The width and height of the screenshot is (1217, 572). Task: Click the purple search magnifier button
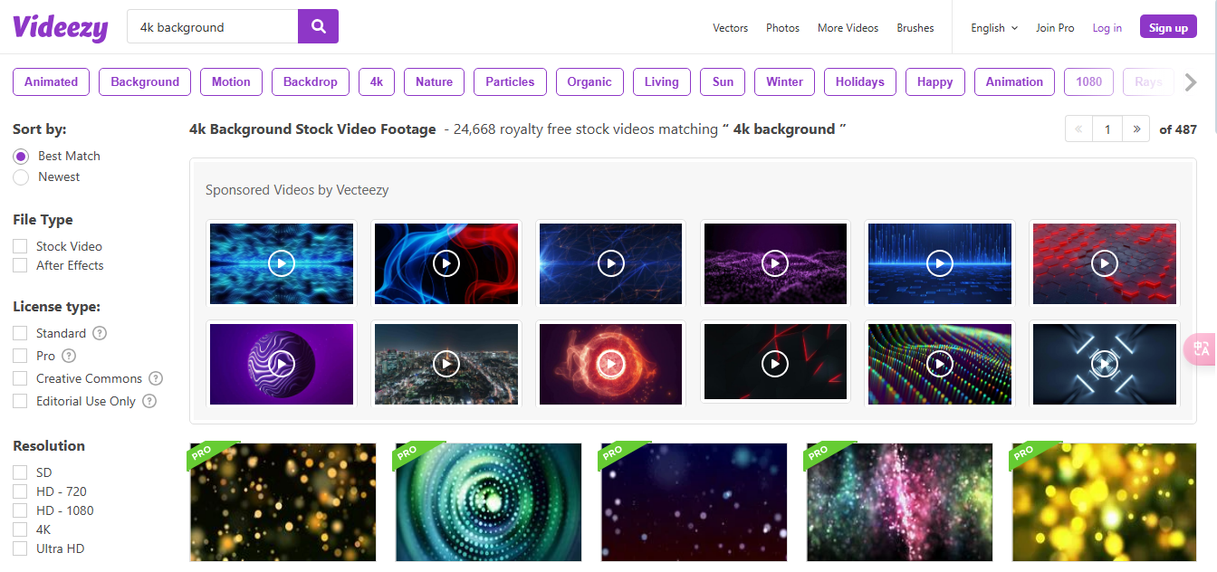pos(318,26)
